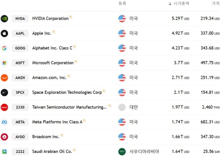
Task: Click the SpaceX logo icon
Action: pos(4,93)
